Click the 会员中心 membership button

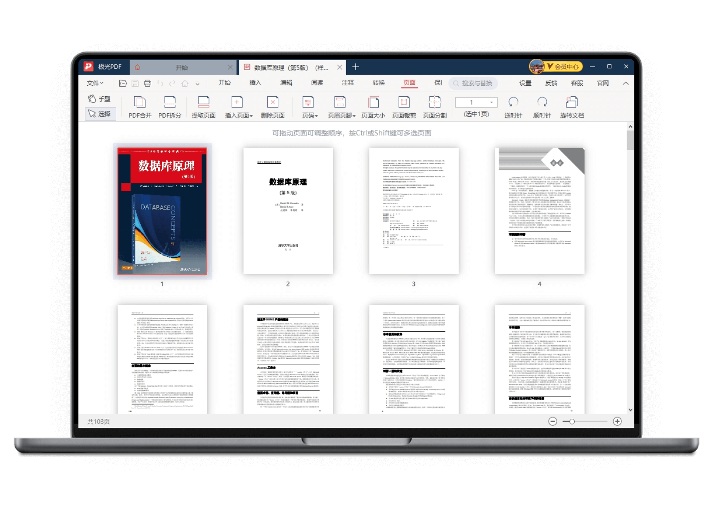click(563, 66)
